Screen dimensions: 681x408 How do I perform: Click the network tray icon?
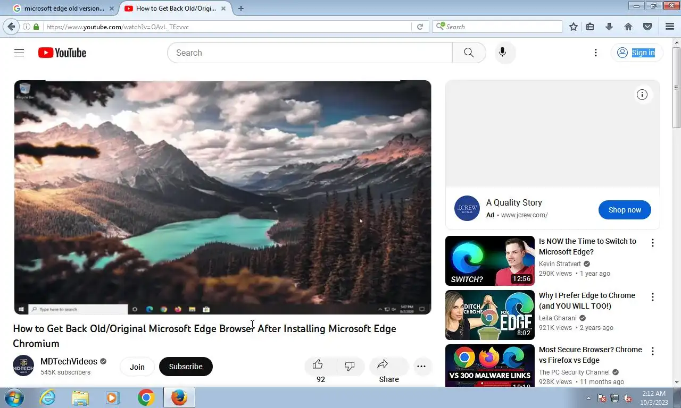coord(614,398)
